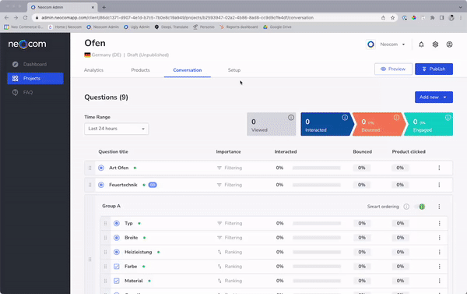Image resolution: width=467 pixels, height=294 pixels.
Task: Click radio-type icon for Art Ofen
Action: point(101,168)
